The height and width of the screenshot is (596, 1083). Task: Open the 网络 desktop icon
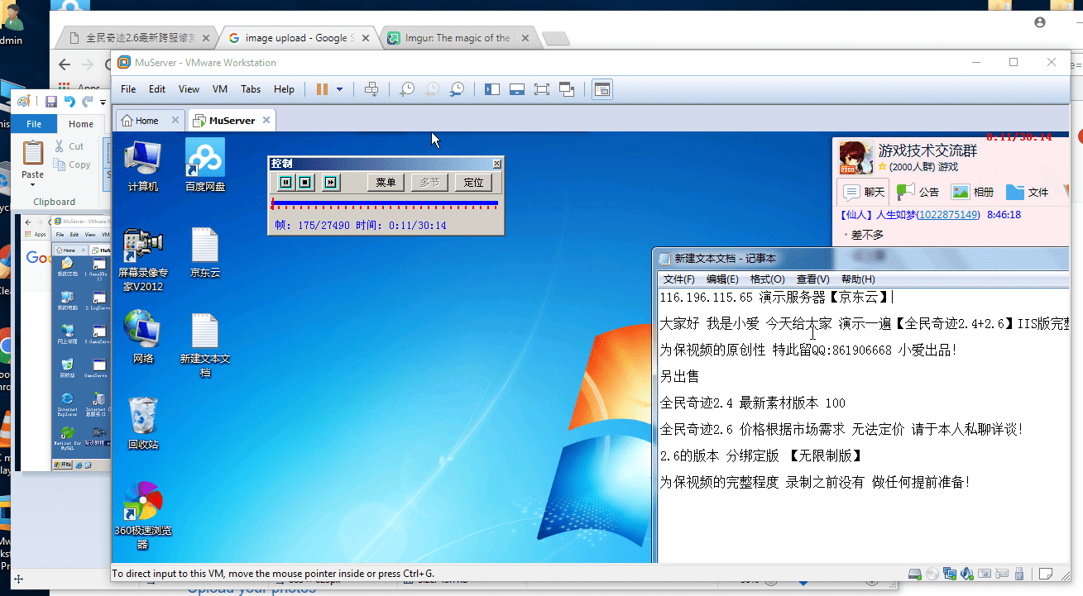tap(142, 337)
